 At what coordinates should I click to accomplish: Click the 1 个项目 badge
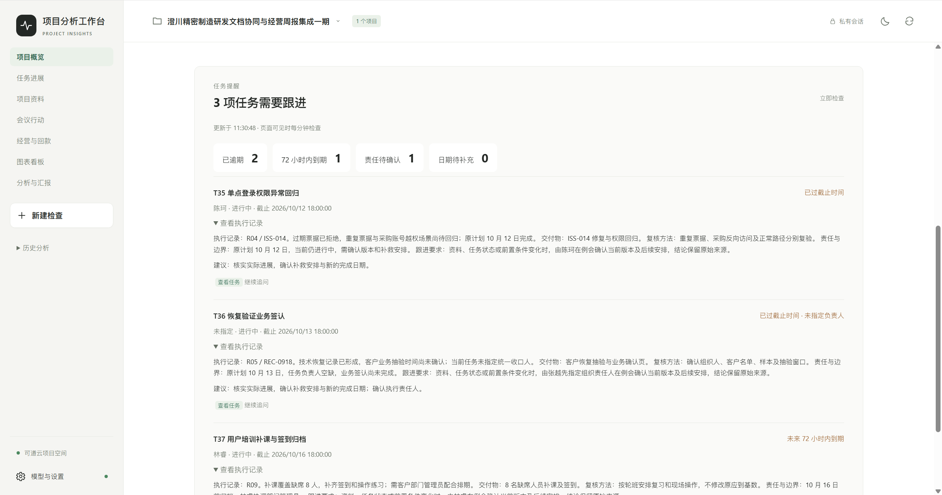point(366,21)
